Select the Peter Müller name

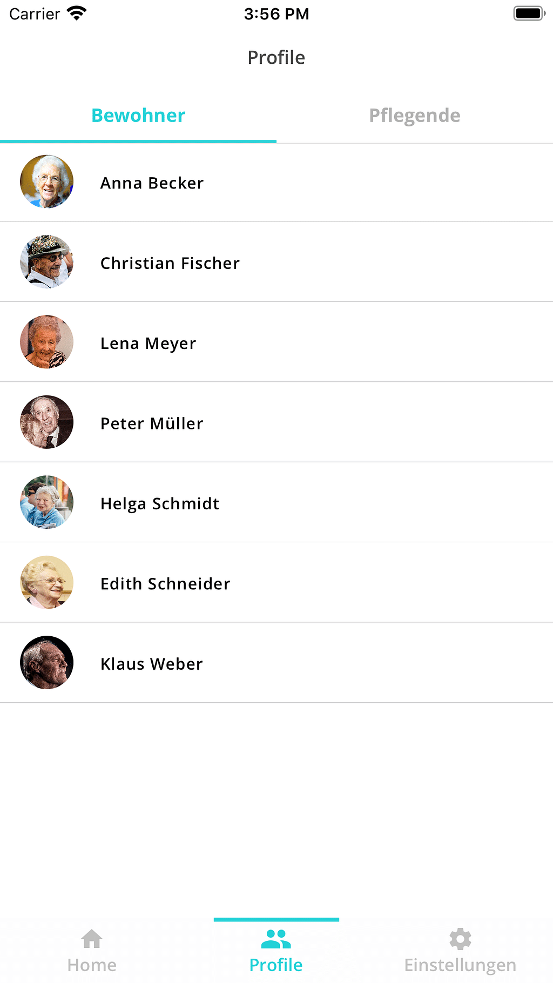(x=152, y=423)
